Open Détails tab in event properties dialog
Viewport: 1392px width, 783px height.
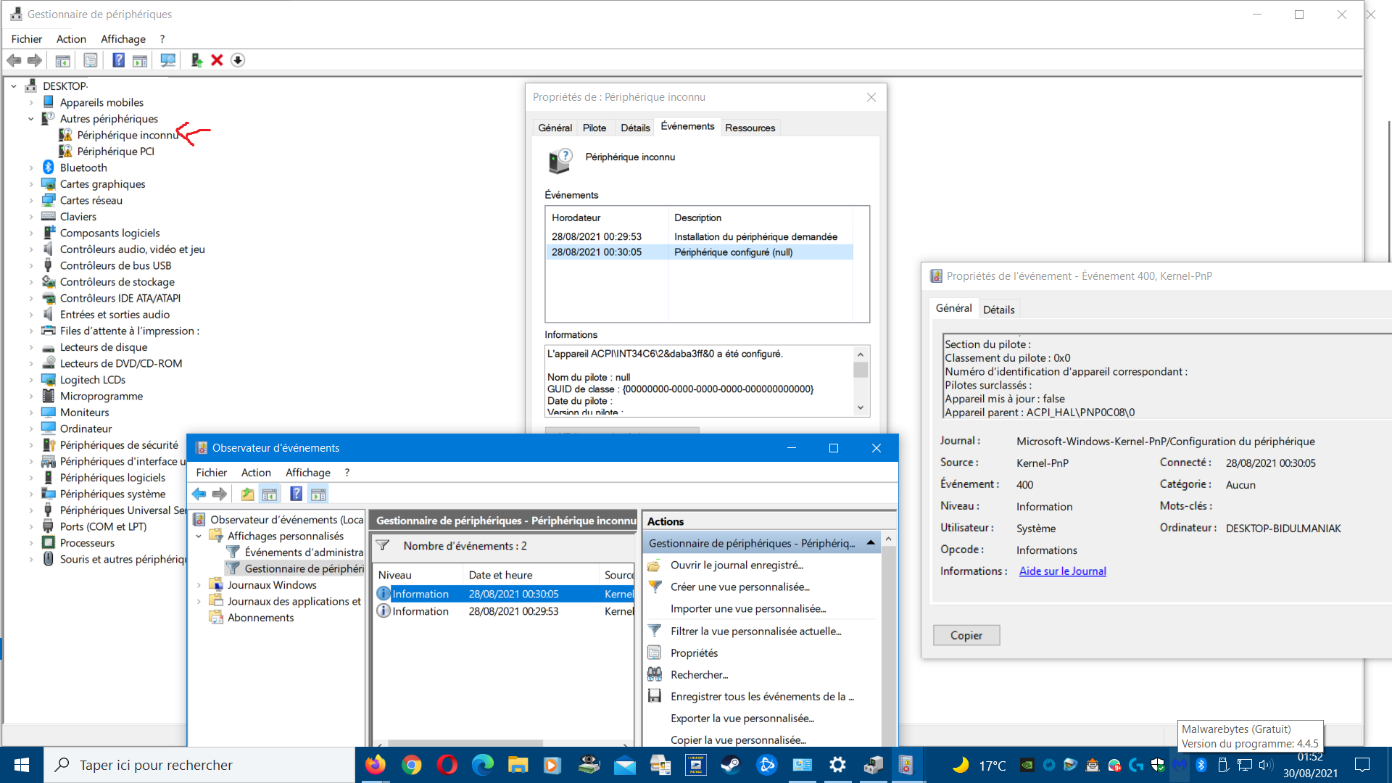click(998, 310)
